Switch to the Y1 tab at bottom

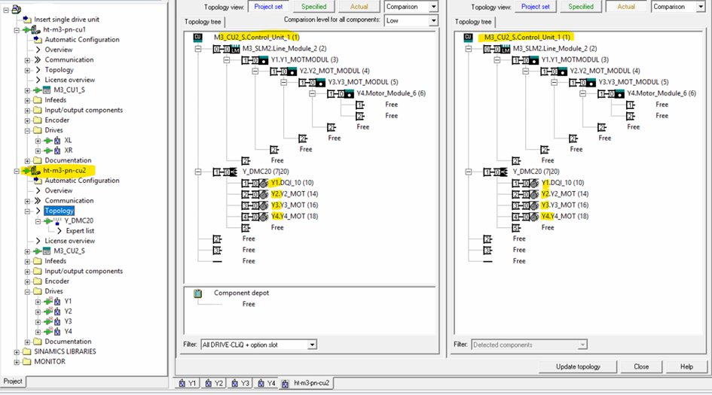click(188, 384)
